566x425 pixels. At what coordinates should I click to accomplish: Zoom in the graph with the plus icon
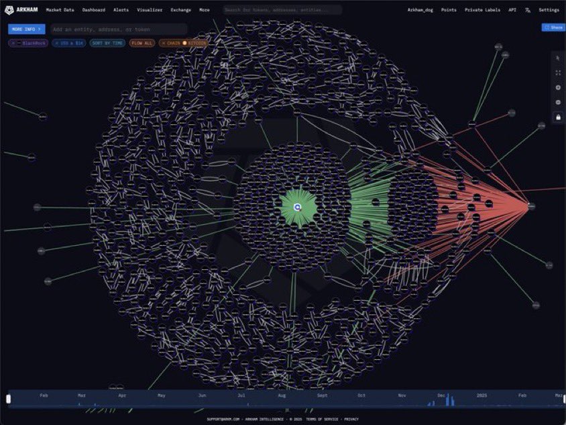coord(558,87)
